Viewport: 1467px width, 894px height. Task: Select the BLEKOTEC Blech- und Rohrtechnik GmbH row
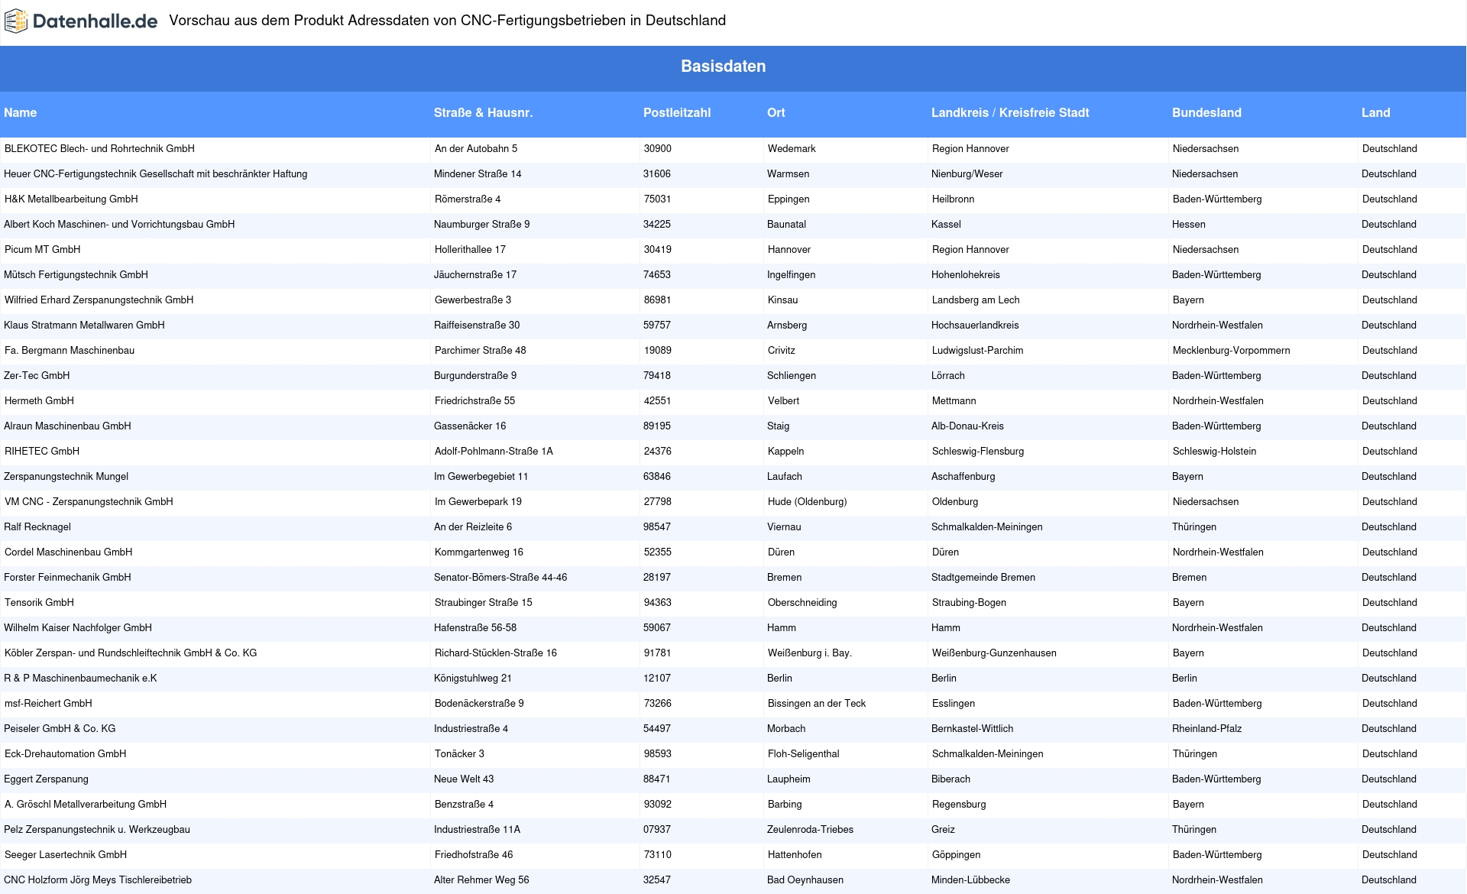coord(99,149)
